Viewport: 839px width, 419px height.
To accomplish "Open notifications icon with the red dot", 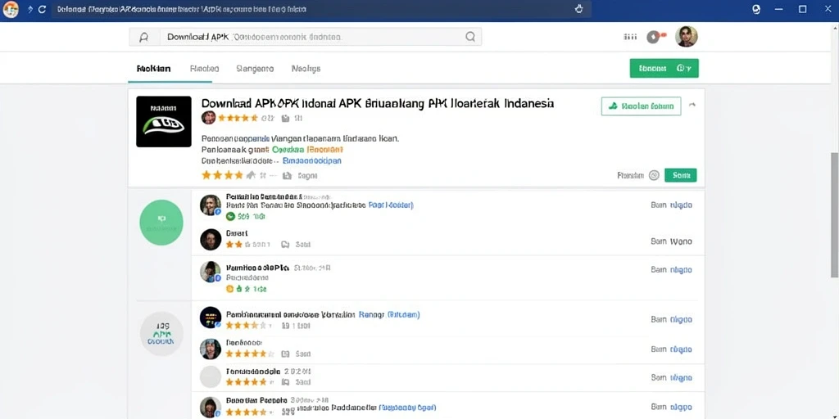I will (655, 37).
